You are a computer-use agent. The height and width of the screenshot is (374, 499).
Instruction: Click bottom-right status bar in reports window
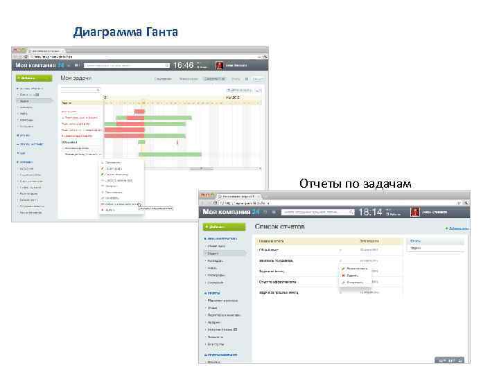click(449, 360)
